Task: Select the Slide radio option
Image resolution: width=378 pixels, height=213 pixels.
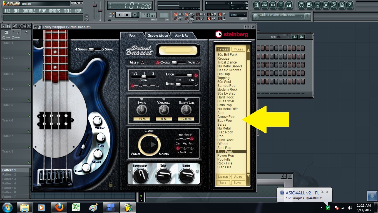Action: 17,37
